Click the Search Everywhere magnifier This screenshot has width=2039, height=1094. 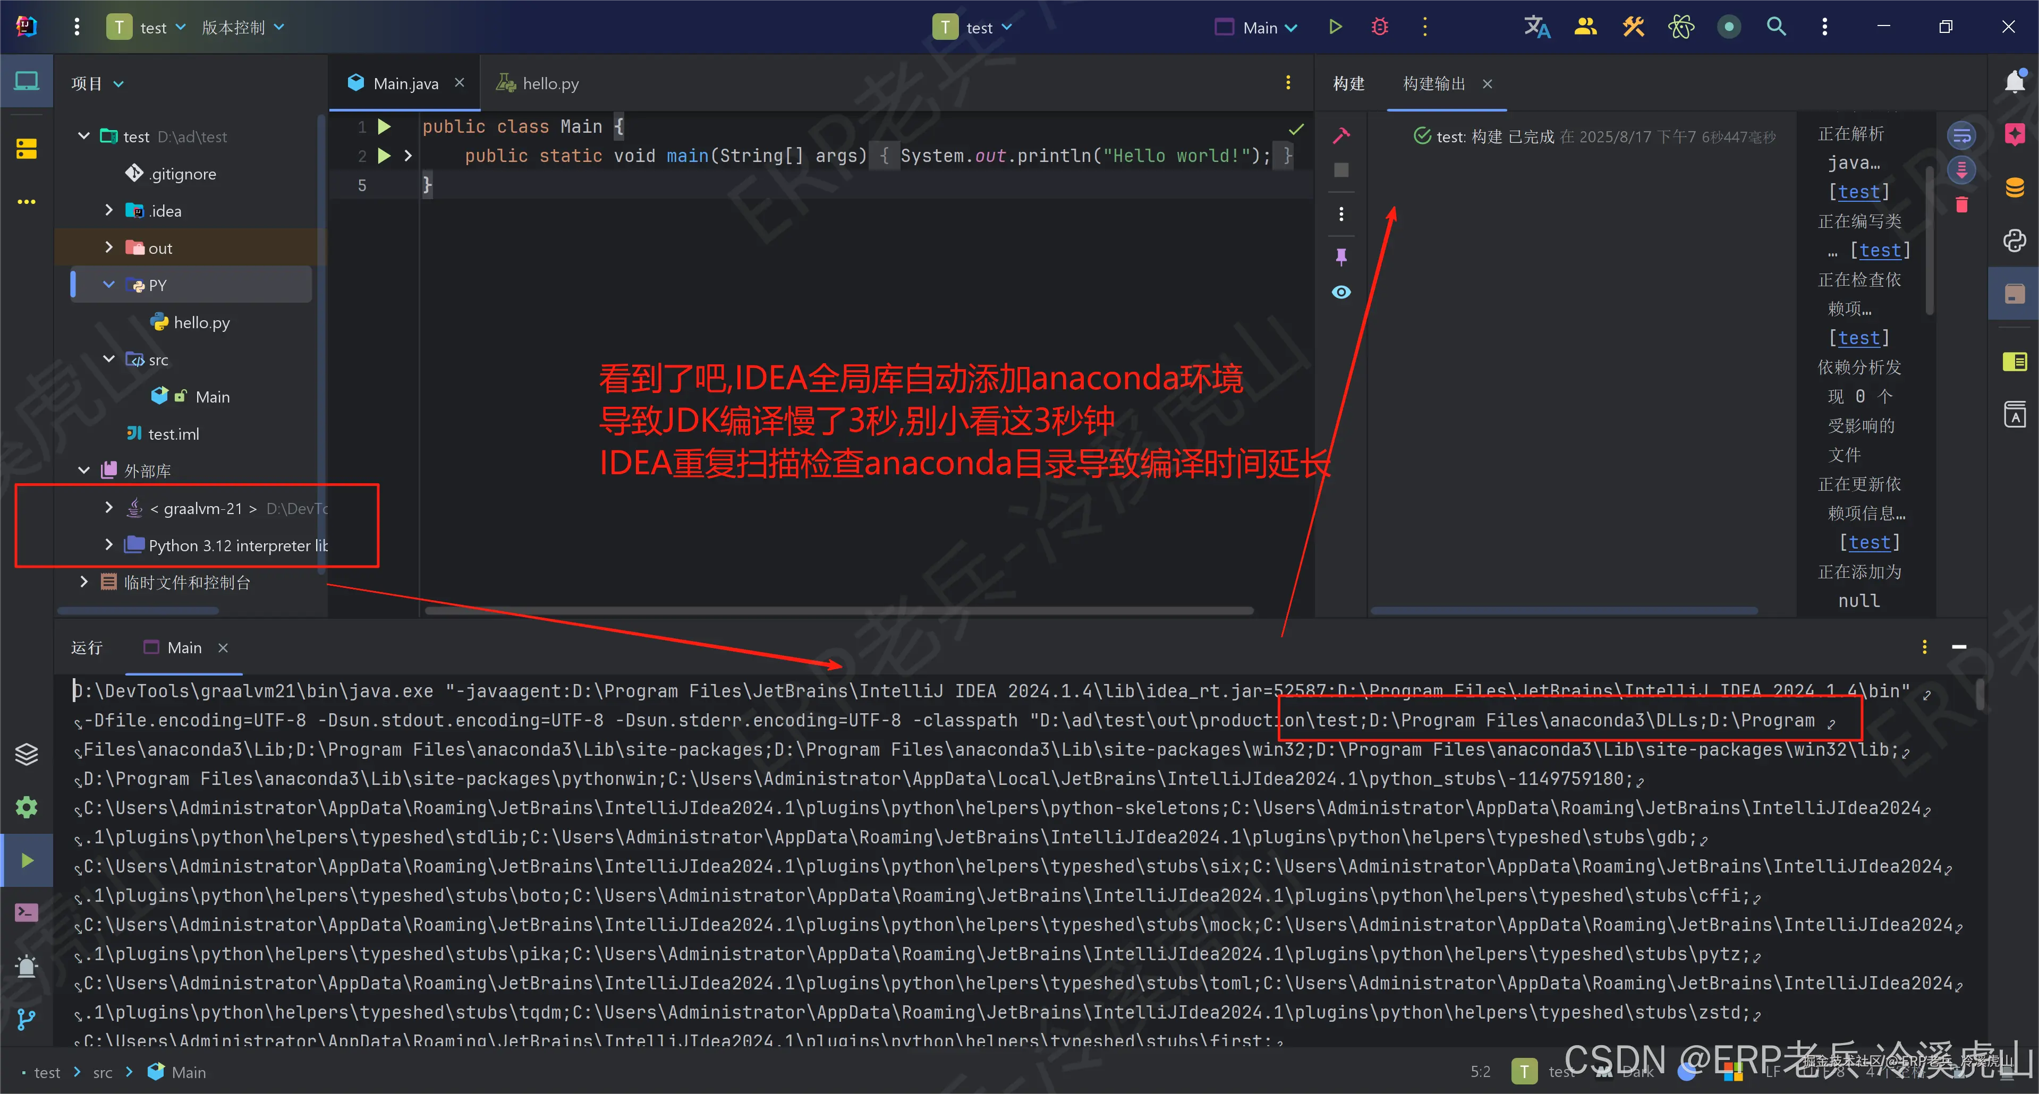point(1776,27)
